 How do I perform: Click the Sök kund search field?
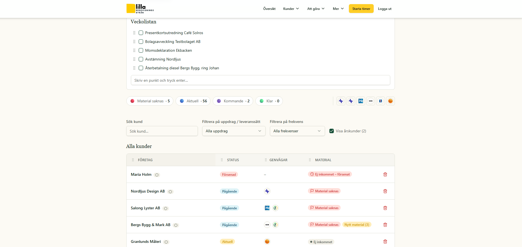(x=162, y=131)
